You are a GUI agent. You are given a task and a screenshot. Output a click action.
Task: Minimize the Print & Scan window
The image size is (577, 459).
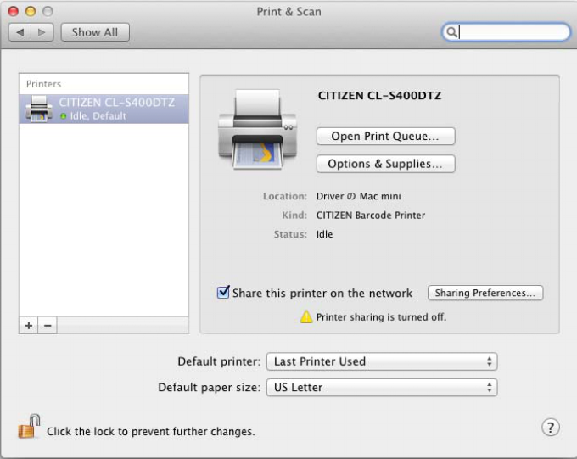31,11
